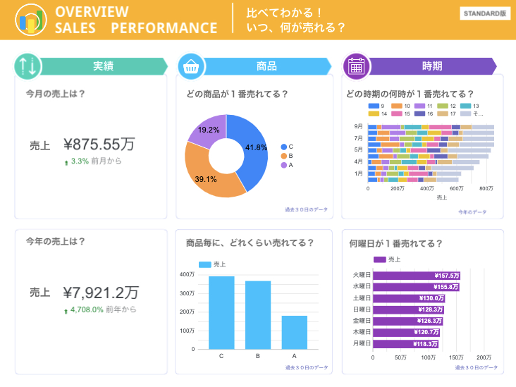Click the OVERVIEW SALES PERFORMANCE title
The height and width of the screenshot is (387, 516).
click(136, 20)
